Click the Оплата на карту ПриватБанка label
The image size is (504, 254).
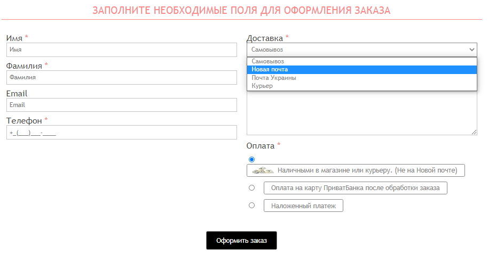(x=355, y=188)
